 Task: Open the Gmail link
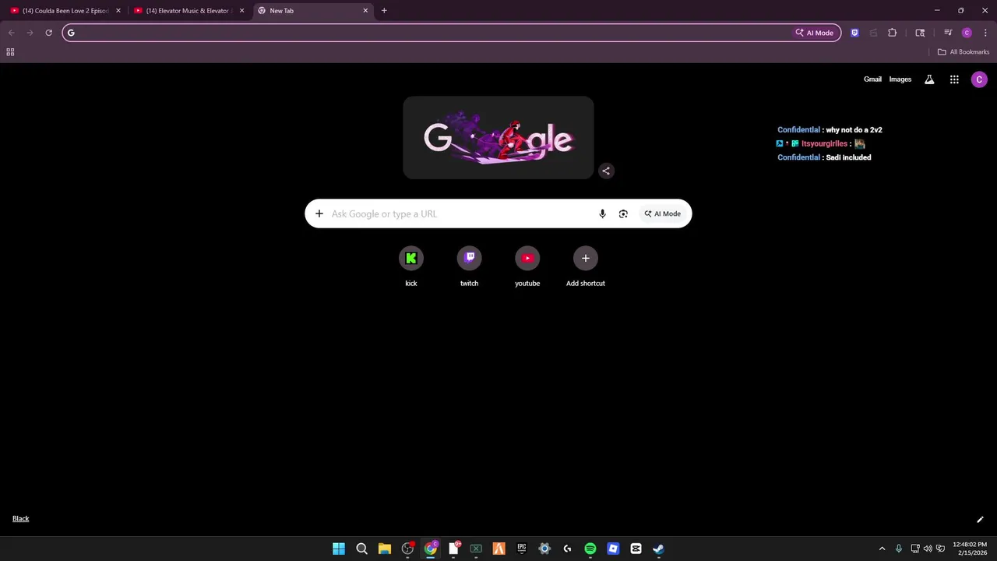(872, 79)
